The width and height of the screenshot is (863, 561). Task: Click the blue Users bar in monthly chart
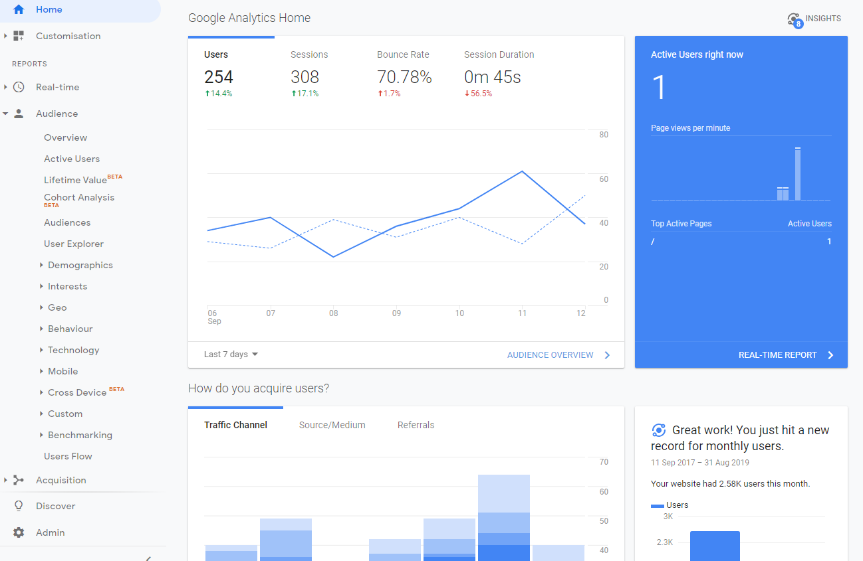pyautogui.click(x=715, y=546)
